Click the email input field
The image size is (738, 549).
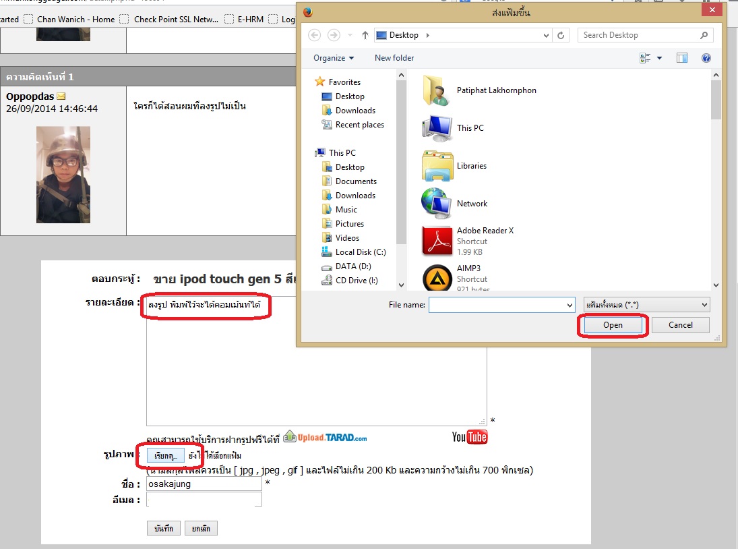click(x=204, y=500)
